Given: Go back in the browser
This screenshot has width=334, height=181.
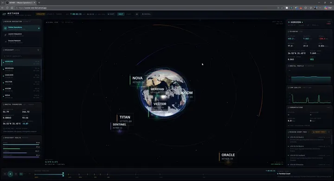Looking at the screenshot, I should click(3, 8).
